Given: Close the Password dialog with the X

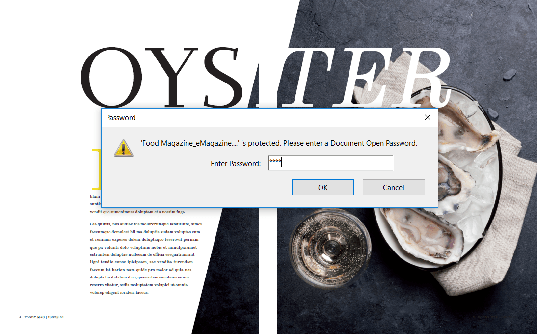Looking at the screenshot, I should coord(428,117).
